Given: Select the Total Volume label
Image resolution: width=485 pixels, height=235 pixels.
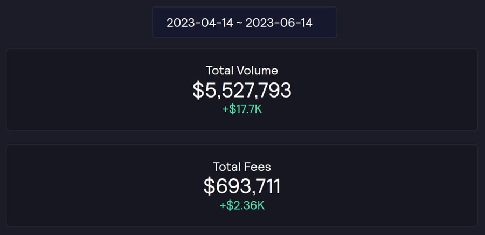Looking at the screenshot, I should click(242, 71).
